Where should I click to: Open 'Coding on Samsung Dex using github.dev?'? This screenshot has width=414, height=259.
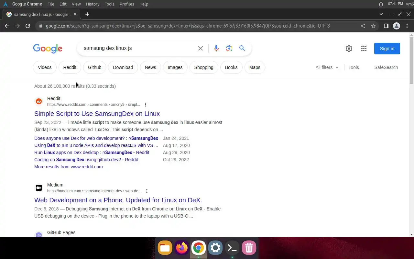[x=86, y=160]
